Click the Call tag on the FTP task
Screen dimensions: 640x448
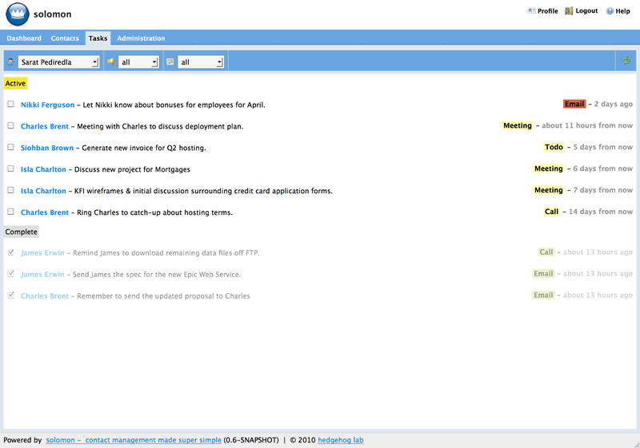click(x=546, y=252)
